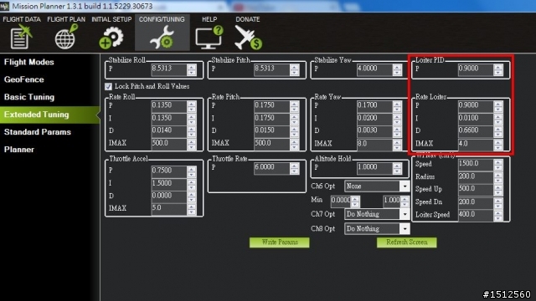Click Rate Roll P value field
The width and height of the screenshot is (536, 301).
coord(169,106)
